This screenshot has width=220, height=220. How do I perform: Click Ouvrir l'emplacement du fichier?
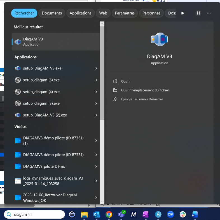(145, 90)
